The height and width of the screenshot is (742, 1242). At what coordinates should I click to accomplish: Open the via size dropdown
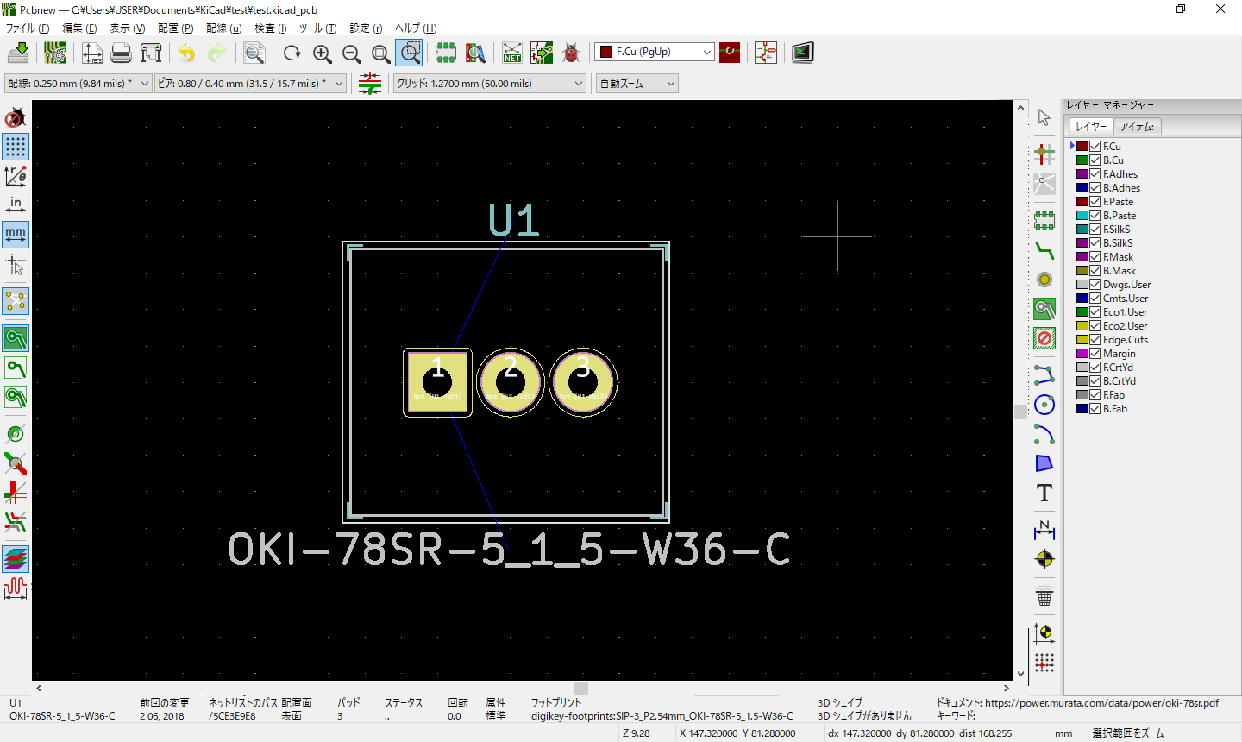[x=250, y=84]
